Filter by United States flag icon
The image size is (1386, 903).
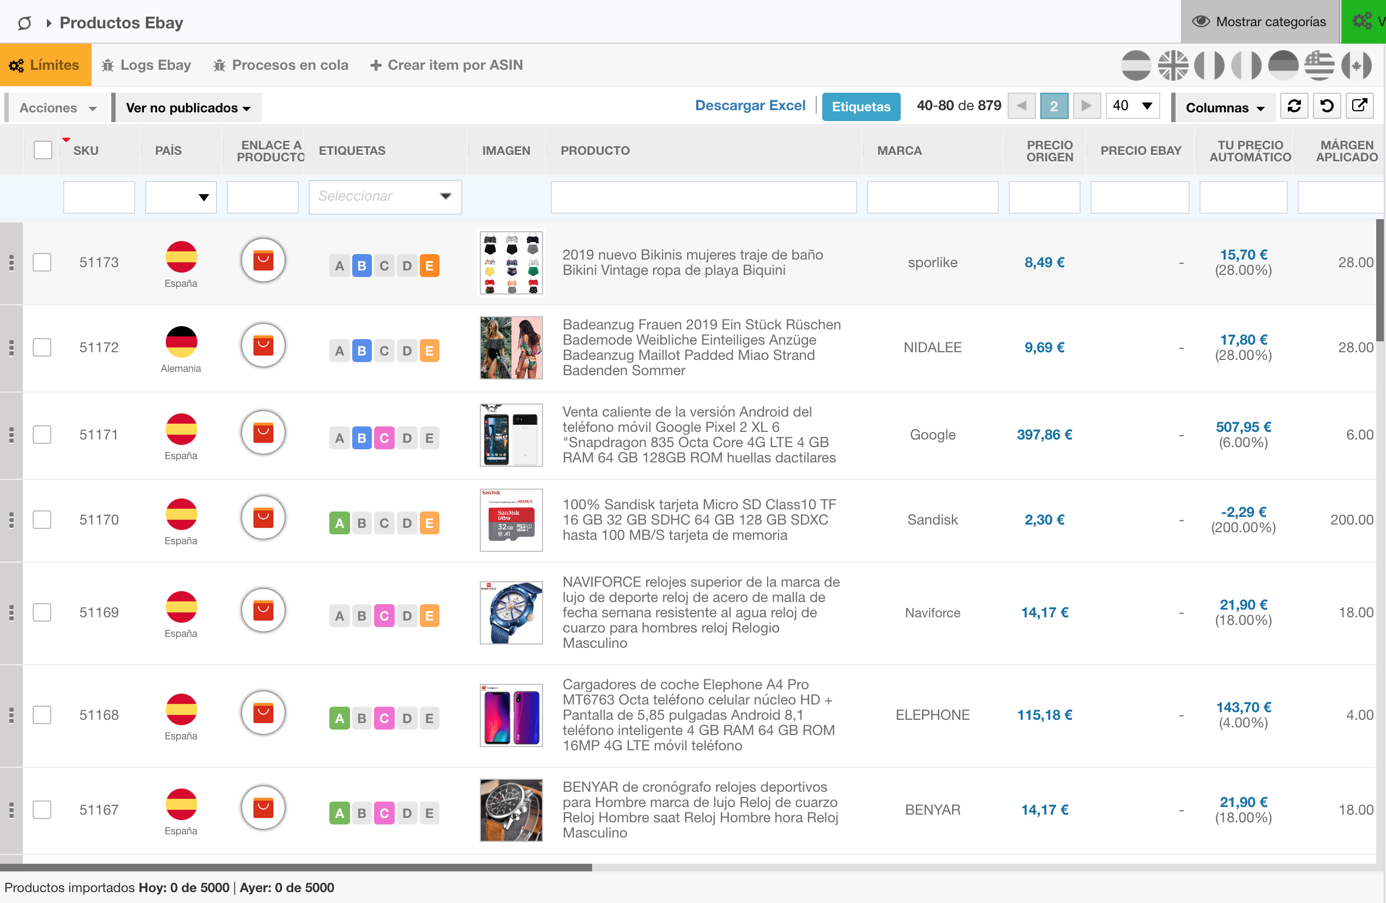[x=1319, y=65]
